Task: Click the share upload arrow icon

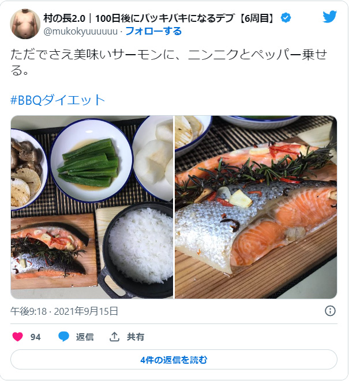Action: point(114,337)
